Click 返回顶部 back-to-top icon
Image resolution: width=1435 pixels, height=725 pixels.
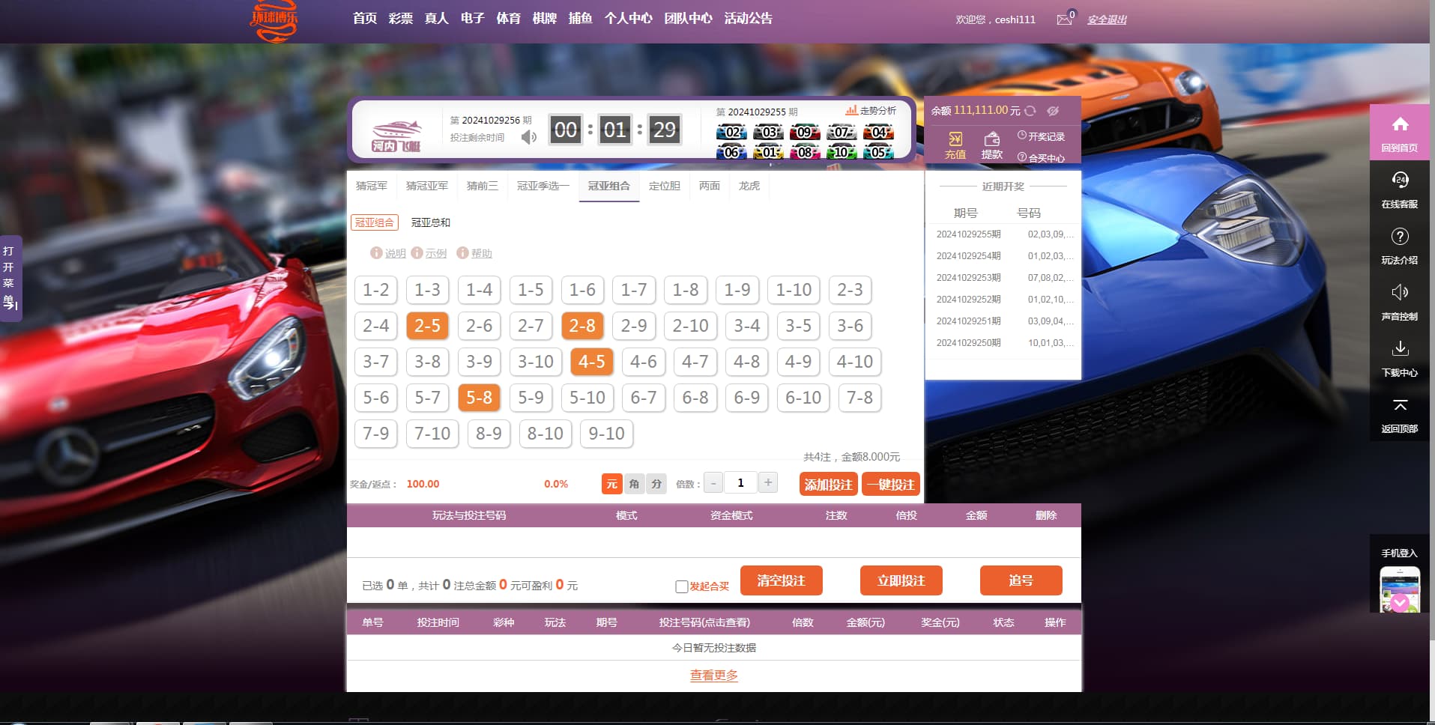point(1400,405)
